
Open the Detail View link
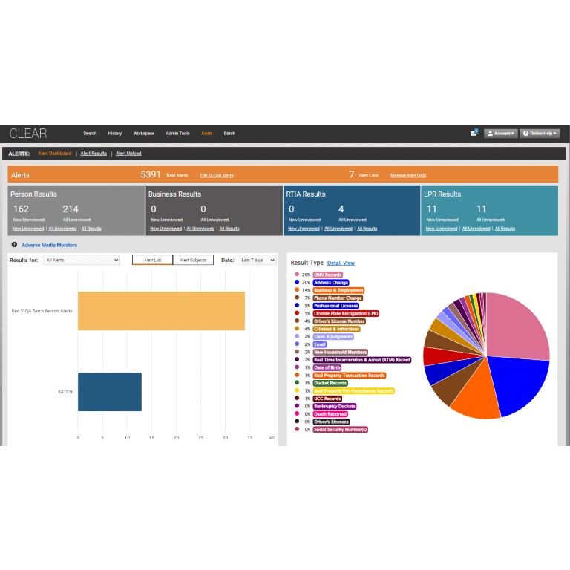341,263
